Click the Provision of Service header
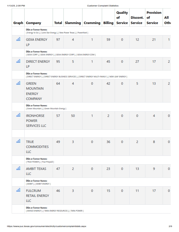 point(154,18)
